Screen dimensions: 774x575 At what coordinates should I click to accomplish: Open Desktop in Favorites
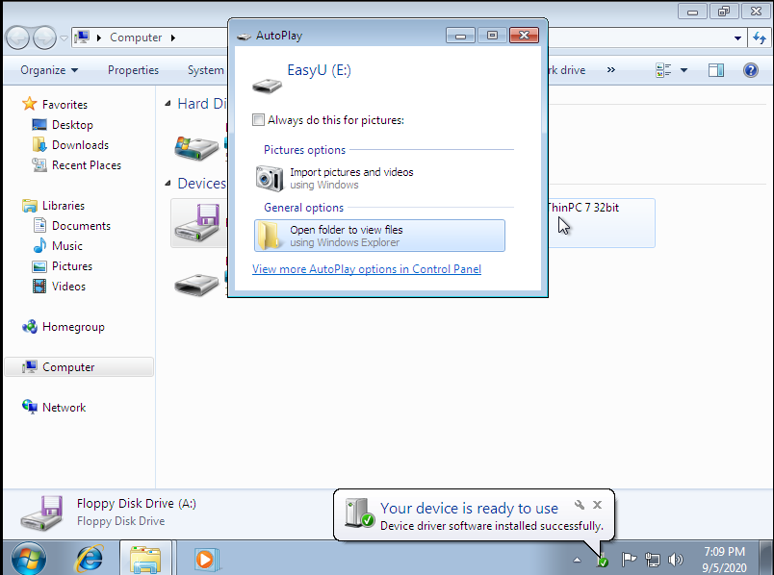(72, 125)
